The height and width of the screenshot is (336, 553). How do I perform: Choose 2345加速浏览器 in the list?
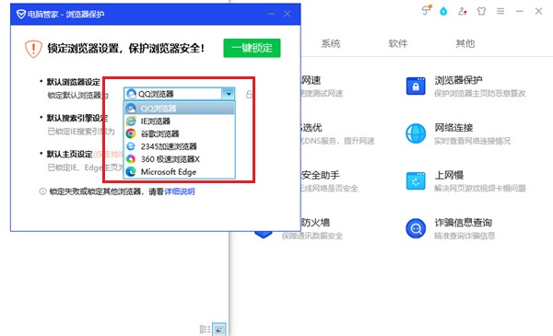pos(180,146)
